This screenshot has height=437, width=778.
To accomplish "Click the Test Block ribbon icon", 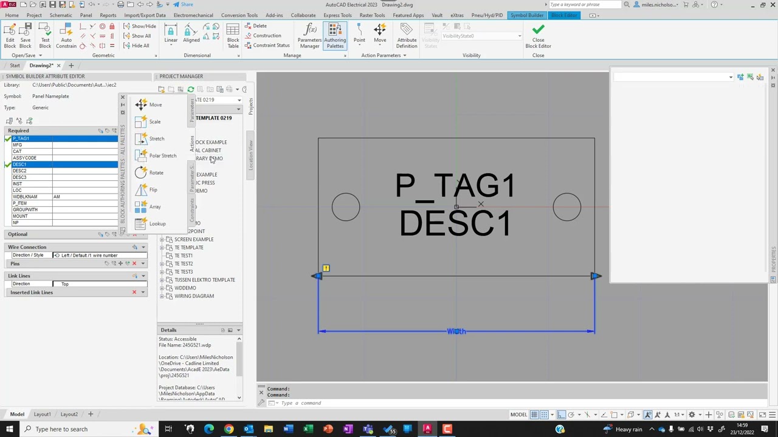I will point(45,36).
